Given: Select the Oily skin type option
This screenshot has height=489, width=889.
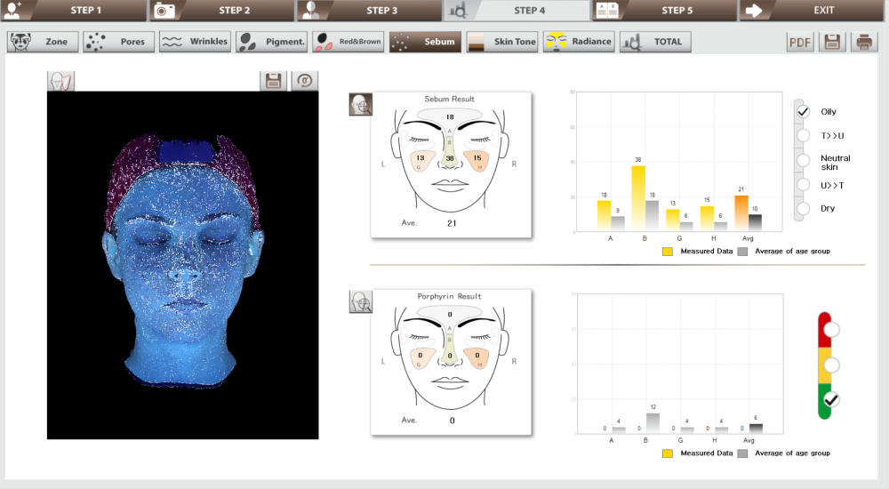Looking at the screenshot, I should tap(804, 112).
